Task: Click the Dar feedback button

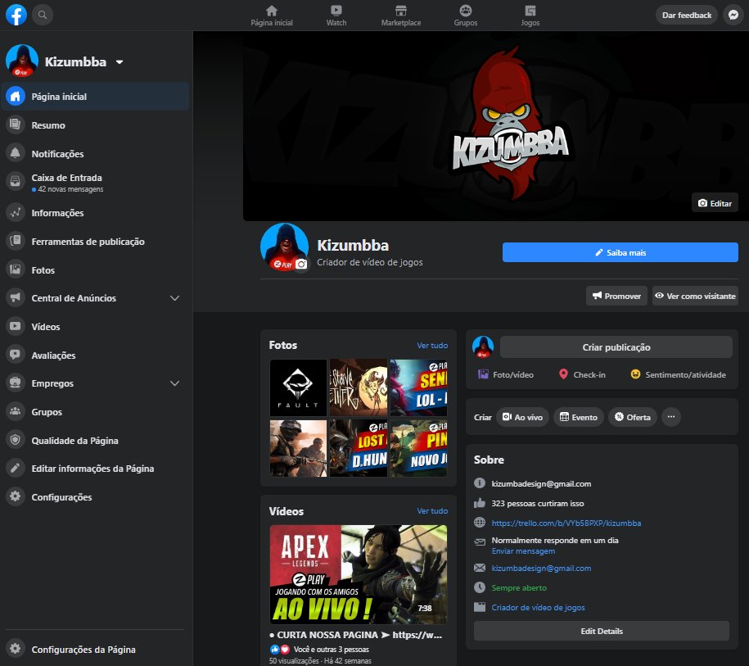Action: [x=687, y=15]
